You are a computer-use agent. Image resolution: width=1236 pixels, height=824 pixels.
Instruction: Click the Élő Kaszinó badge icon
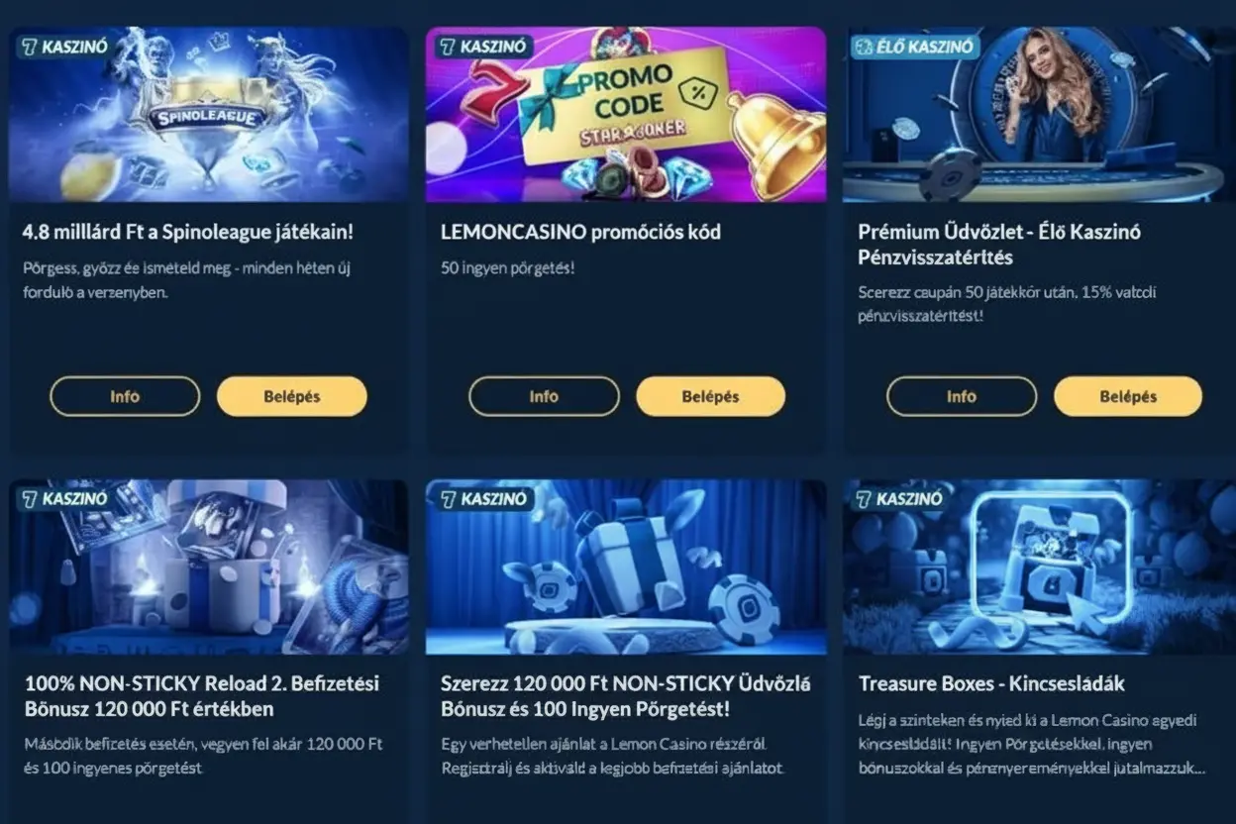(x=863, y=46)
